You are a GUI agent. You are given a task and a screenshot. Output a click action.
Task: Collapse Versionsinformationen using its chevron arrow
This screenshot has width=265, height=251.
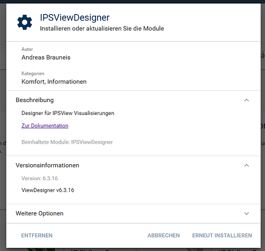tap(246, 165)
